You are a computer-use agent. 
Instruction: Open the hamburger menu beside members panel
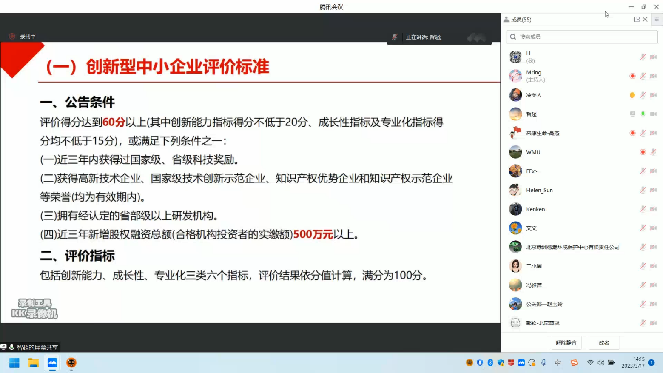tap(657, 20)
